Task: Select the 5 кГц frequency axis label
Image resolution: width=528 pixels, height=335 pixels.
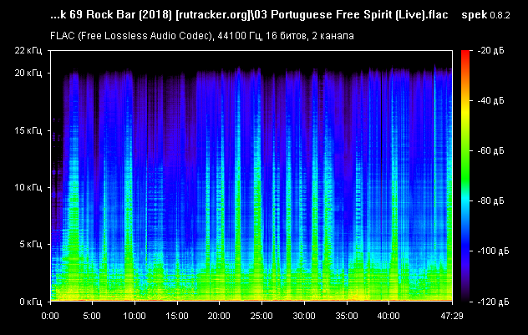Action: pyautogui.click(x=30, y=245)
